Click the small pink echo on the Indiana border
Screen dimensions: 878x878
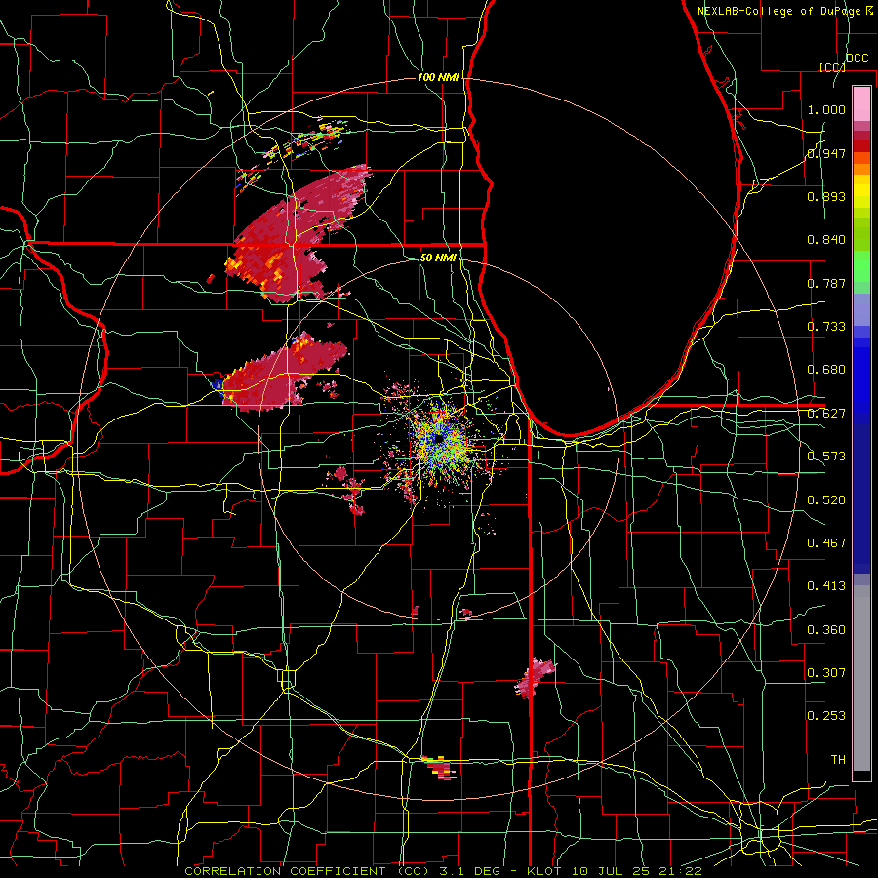coord(534,678)
